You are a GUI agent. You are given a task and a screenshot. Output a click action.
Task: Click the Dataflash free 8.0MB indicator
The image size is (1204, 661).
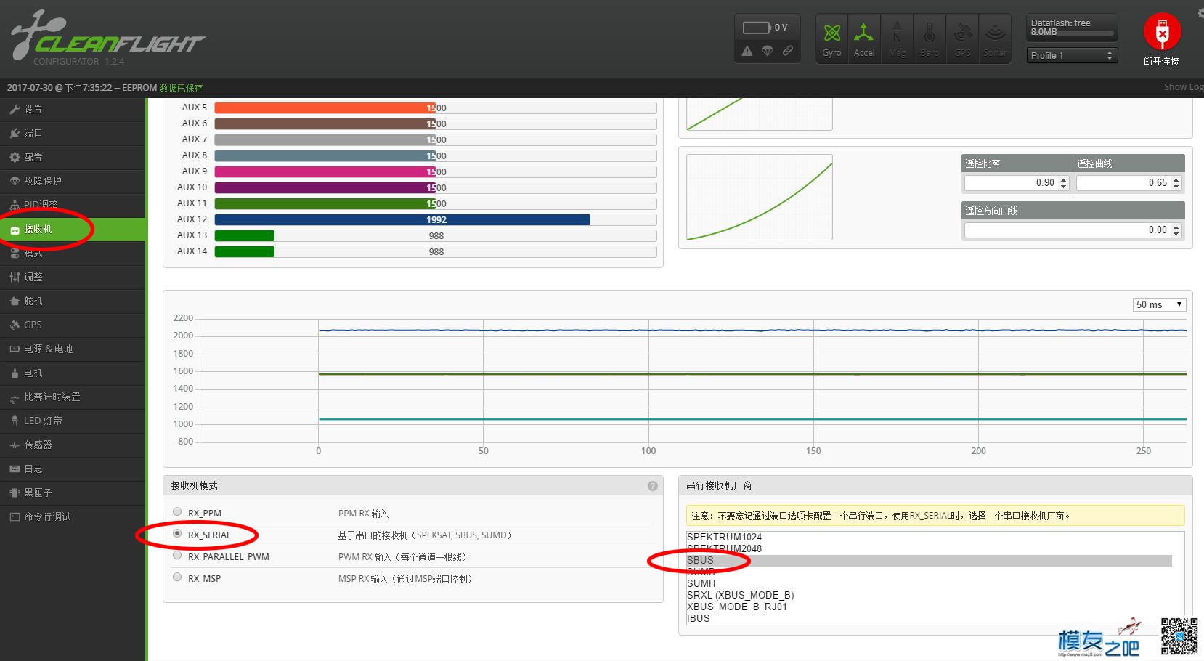1072,28
